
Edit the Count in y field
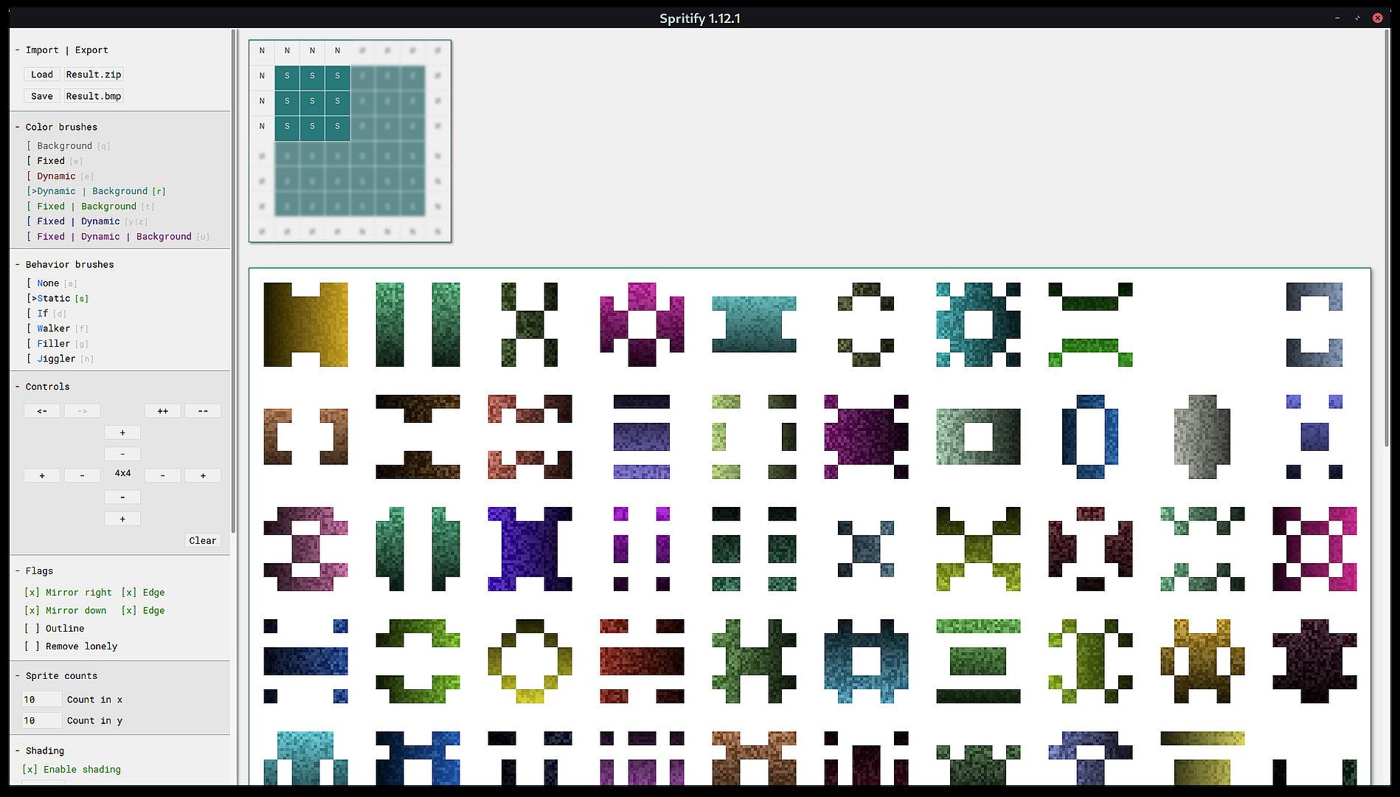coord(42,721)
